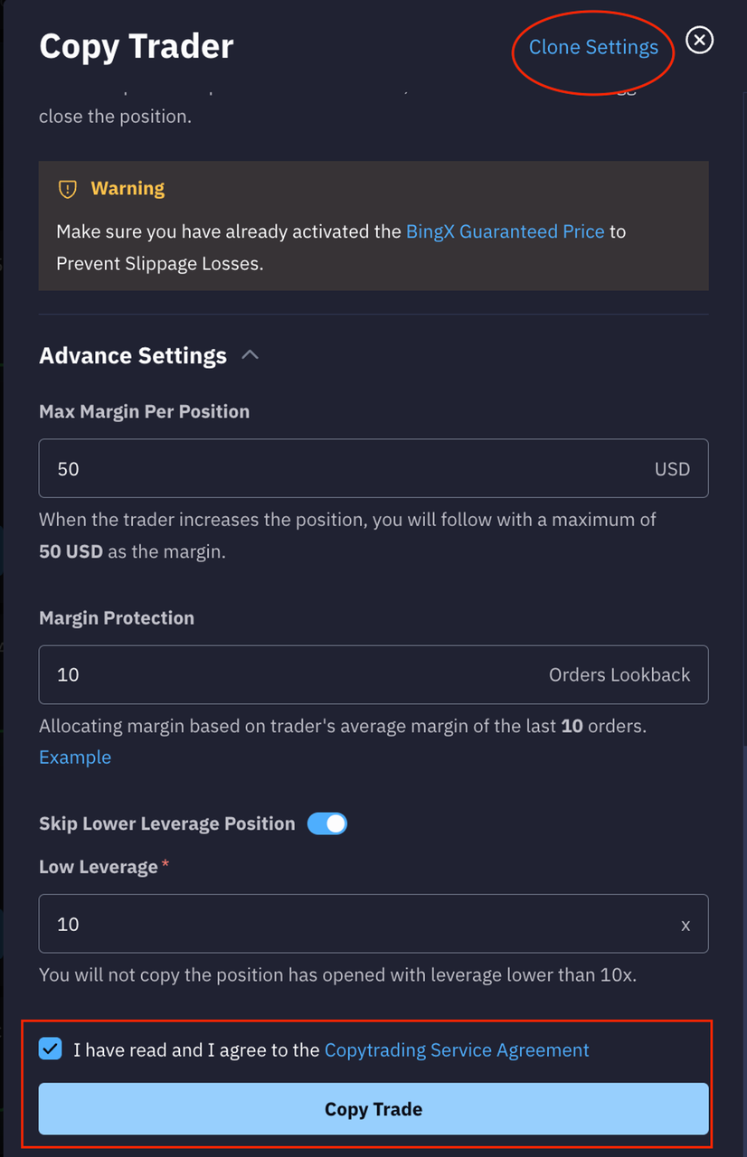747x1157 pixels.
Task: Open the BingX Guaranteed Price link
Action: (x=505, y=231)
